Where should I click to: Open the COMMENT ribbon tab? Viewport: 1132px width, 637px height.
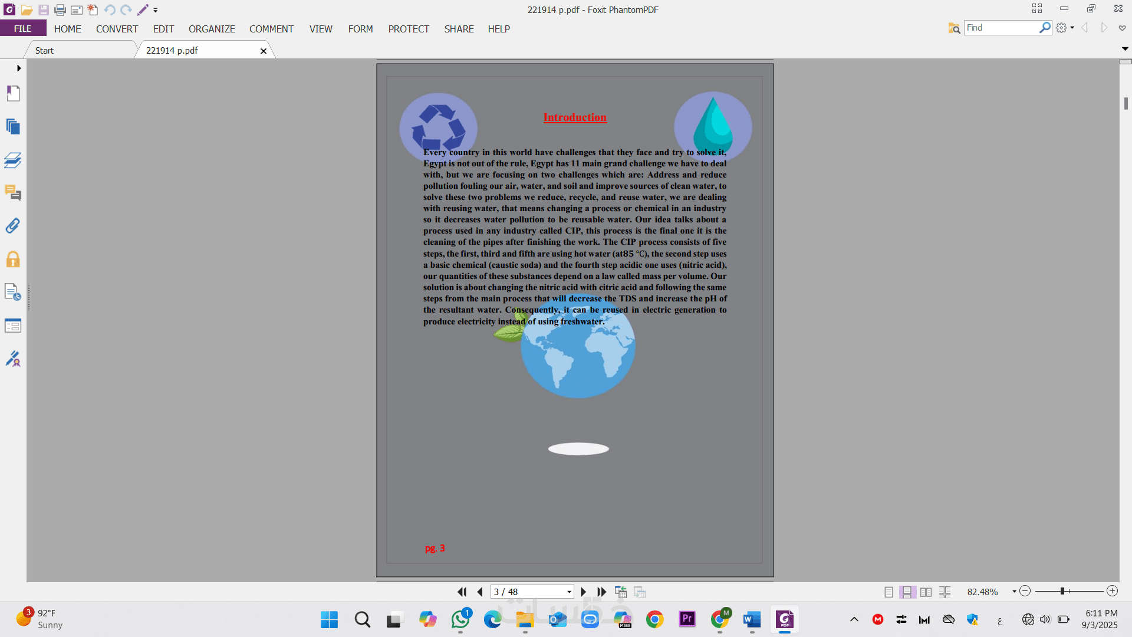[271, 29]
